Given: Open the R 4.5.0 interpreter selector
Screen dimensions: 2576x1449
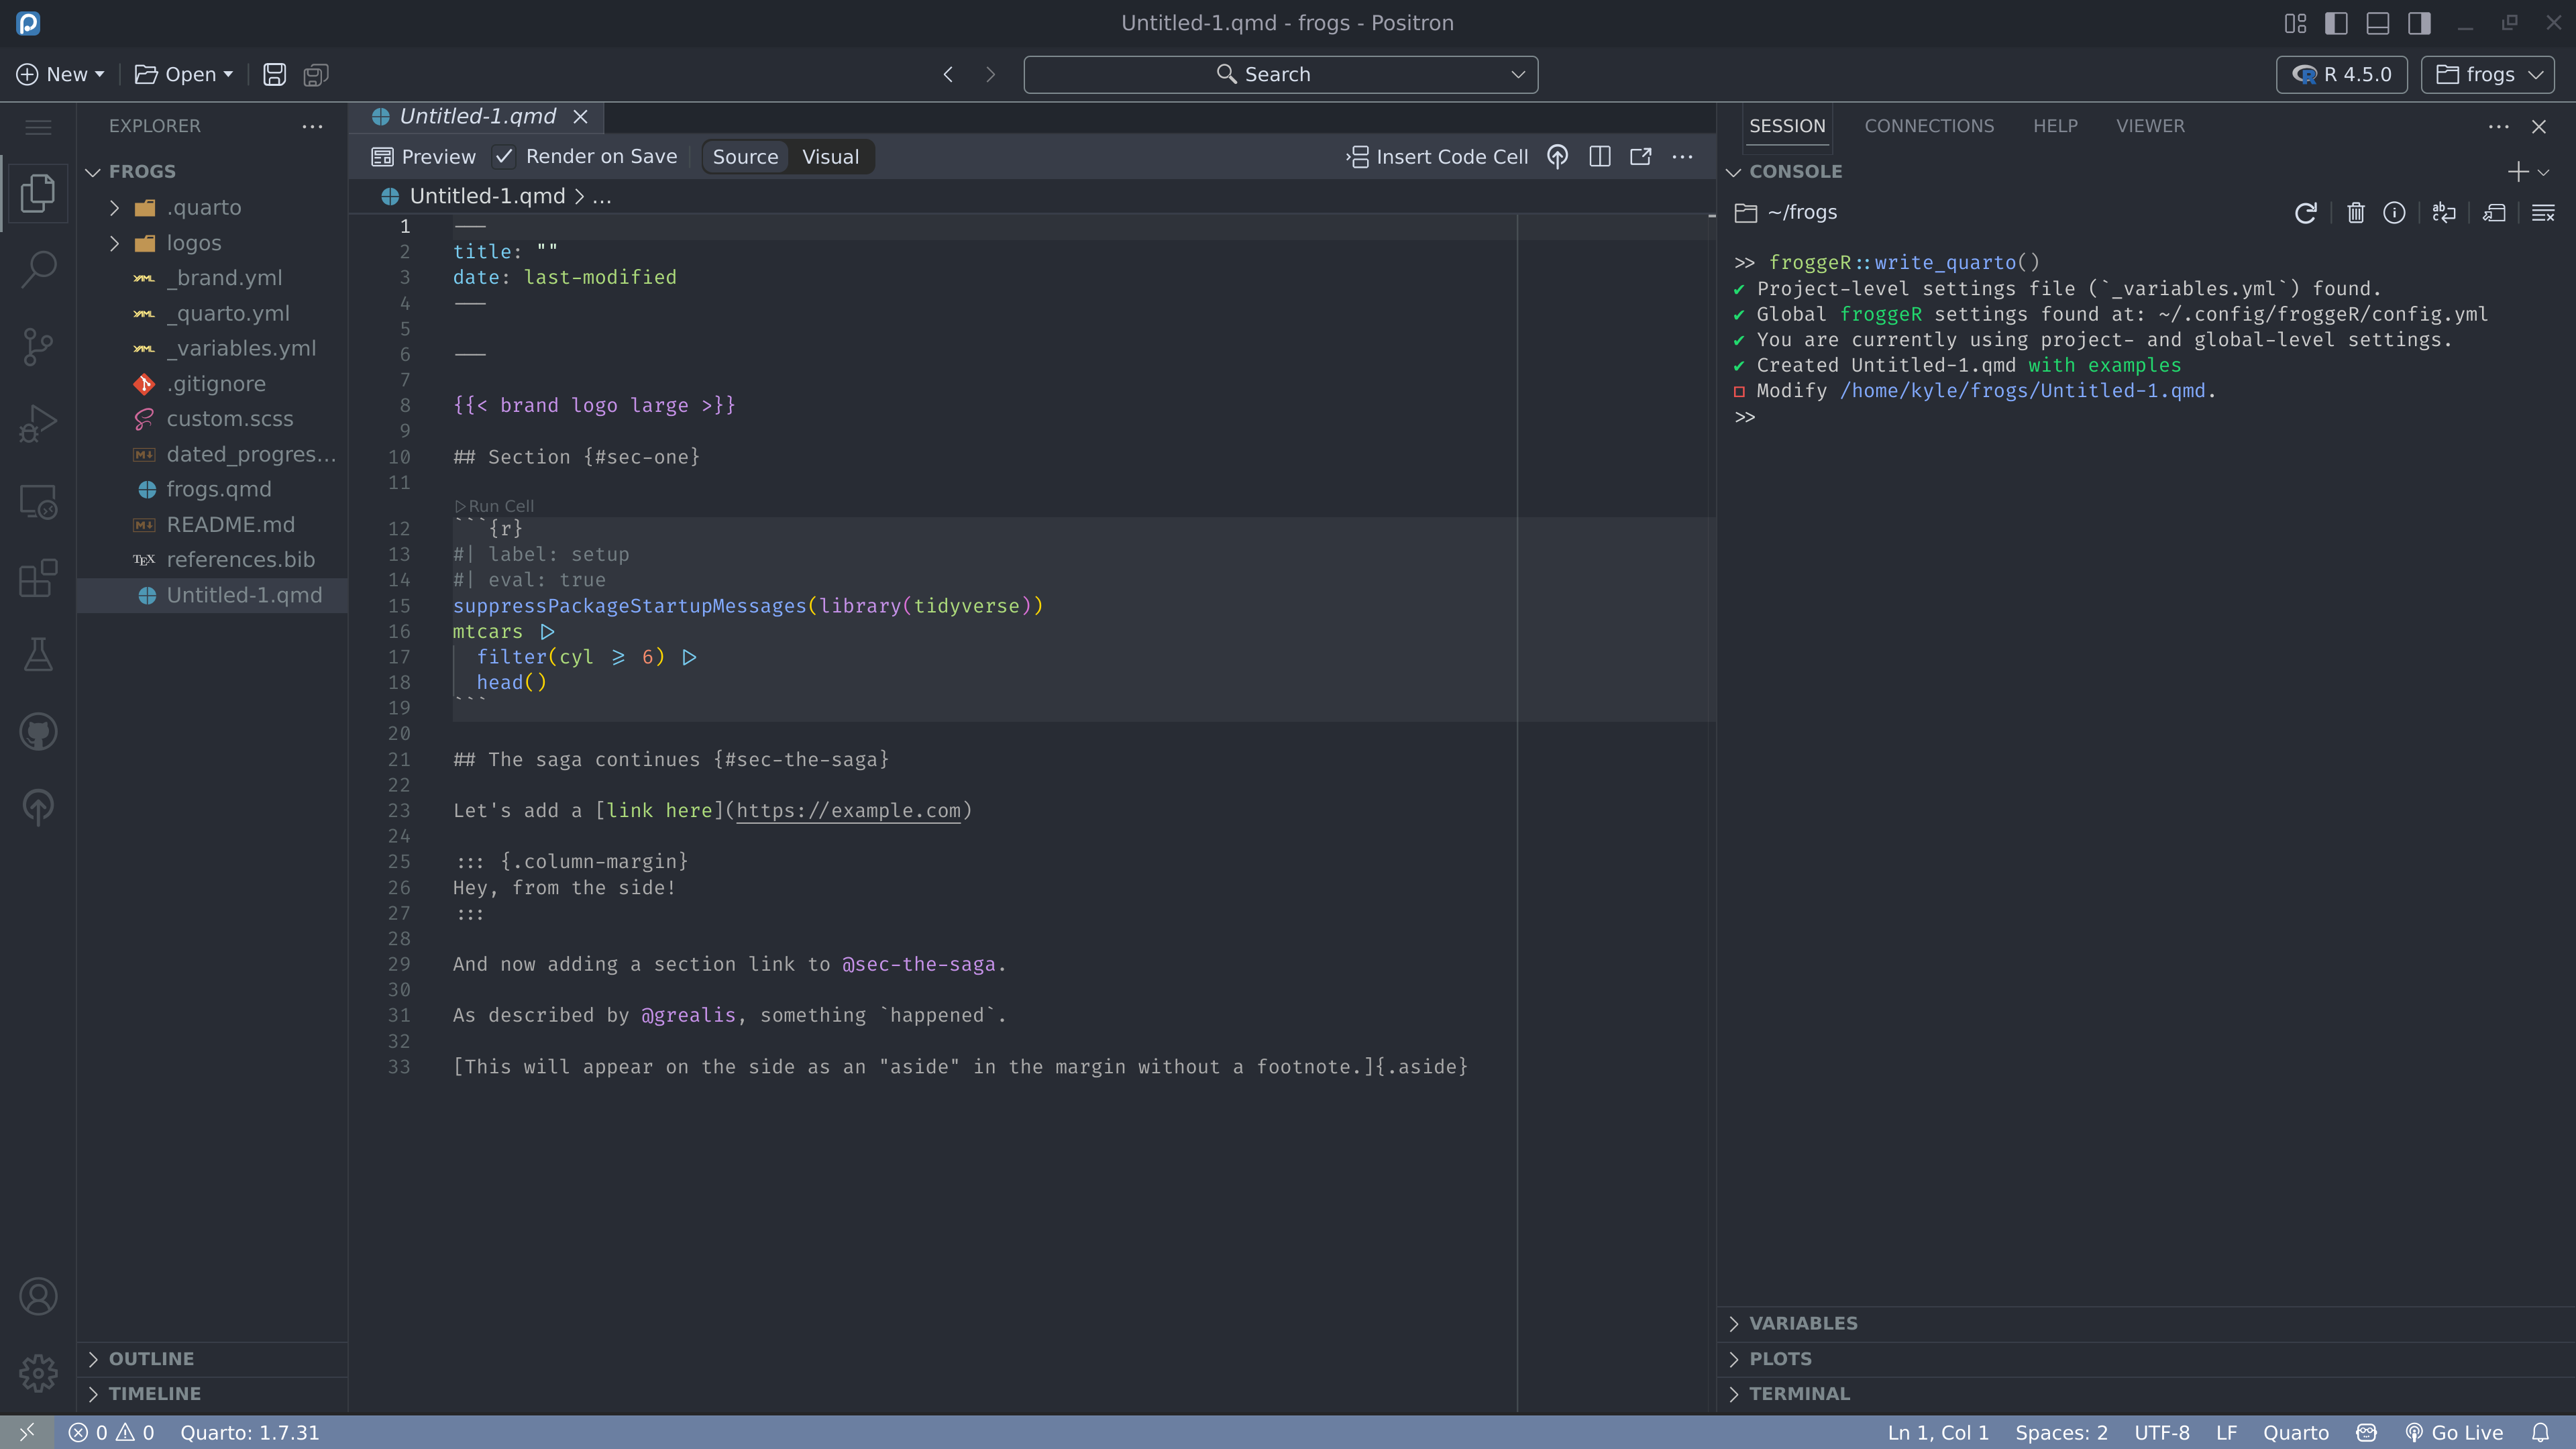Looking at the screenshot, I should click(2341, 75).
